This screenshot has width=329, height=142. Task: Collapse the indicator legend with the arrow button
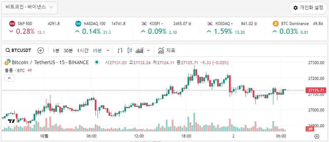(10, 78)
